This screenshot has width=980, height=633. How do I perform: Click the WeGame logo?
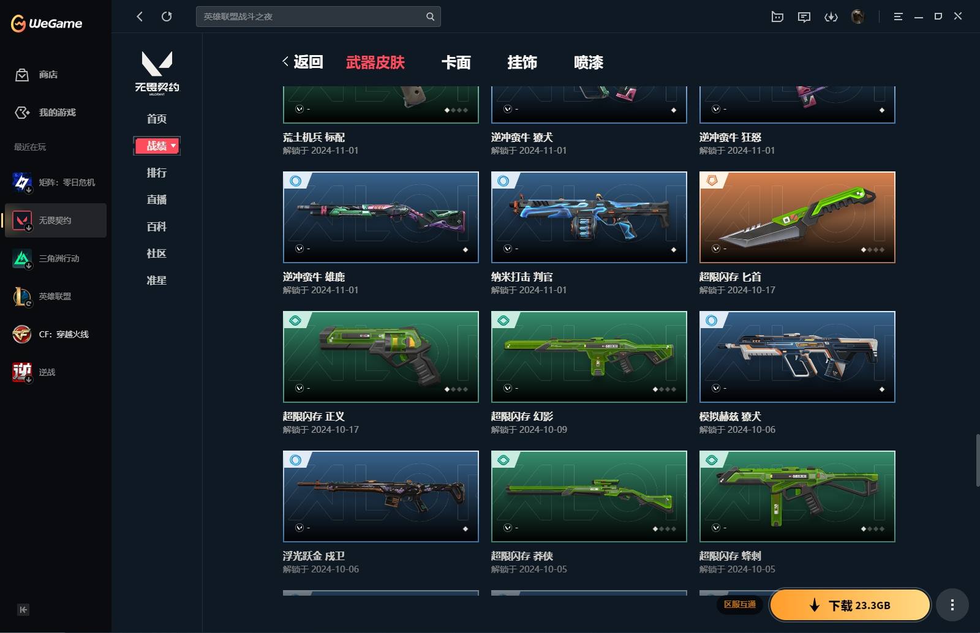pos(47,23)
